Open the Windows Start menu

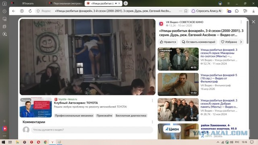click(x=3, y=142)
